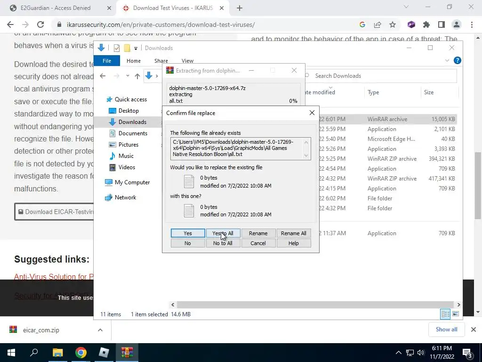Select Downloads in navigation pane
Screen dimensions: 482x362
coord(128,122)
